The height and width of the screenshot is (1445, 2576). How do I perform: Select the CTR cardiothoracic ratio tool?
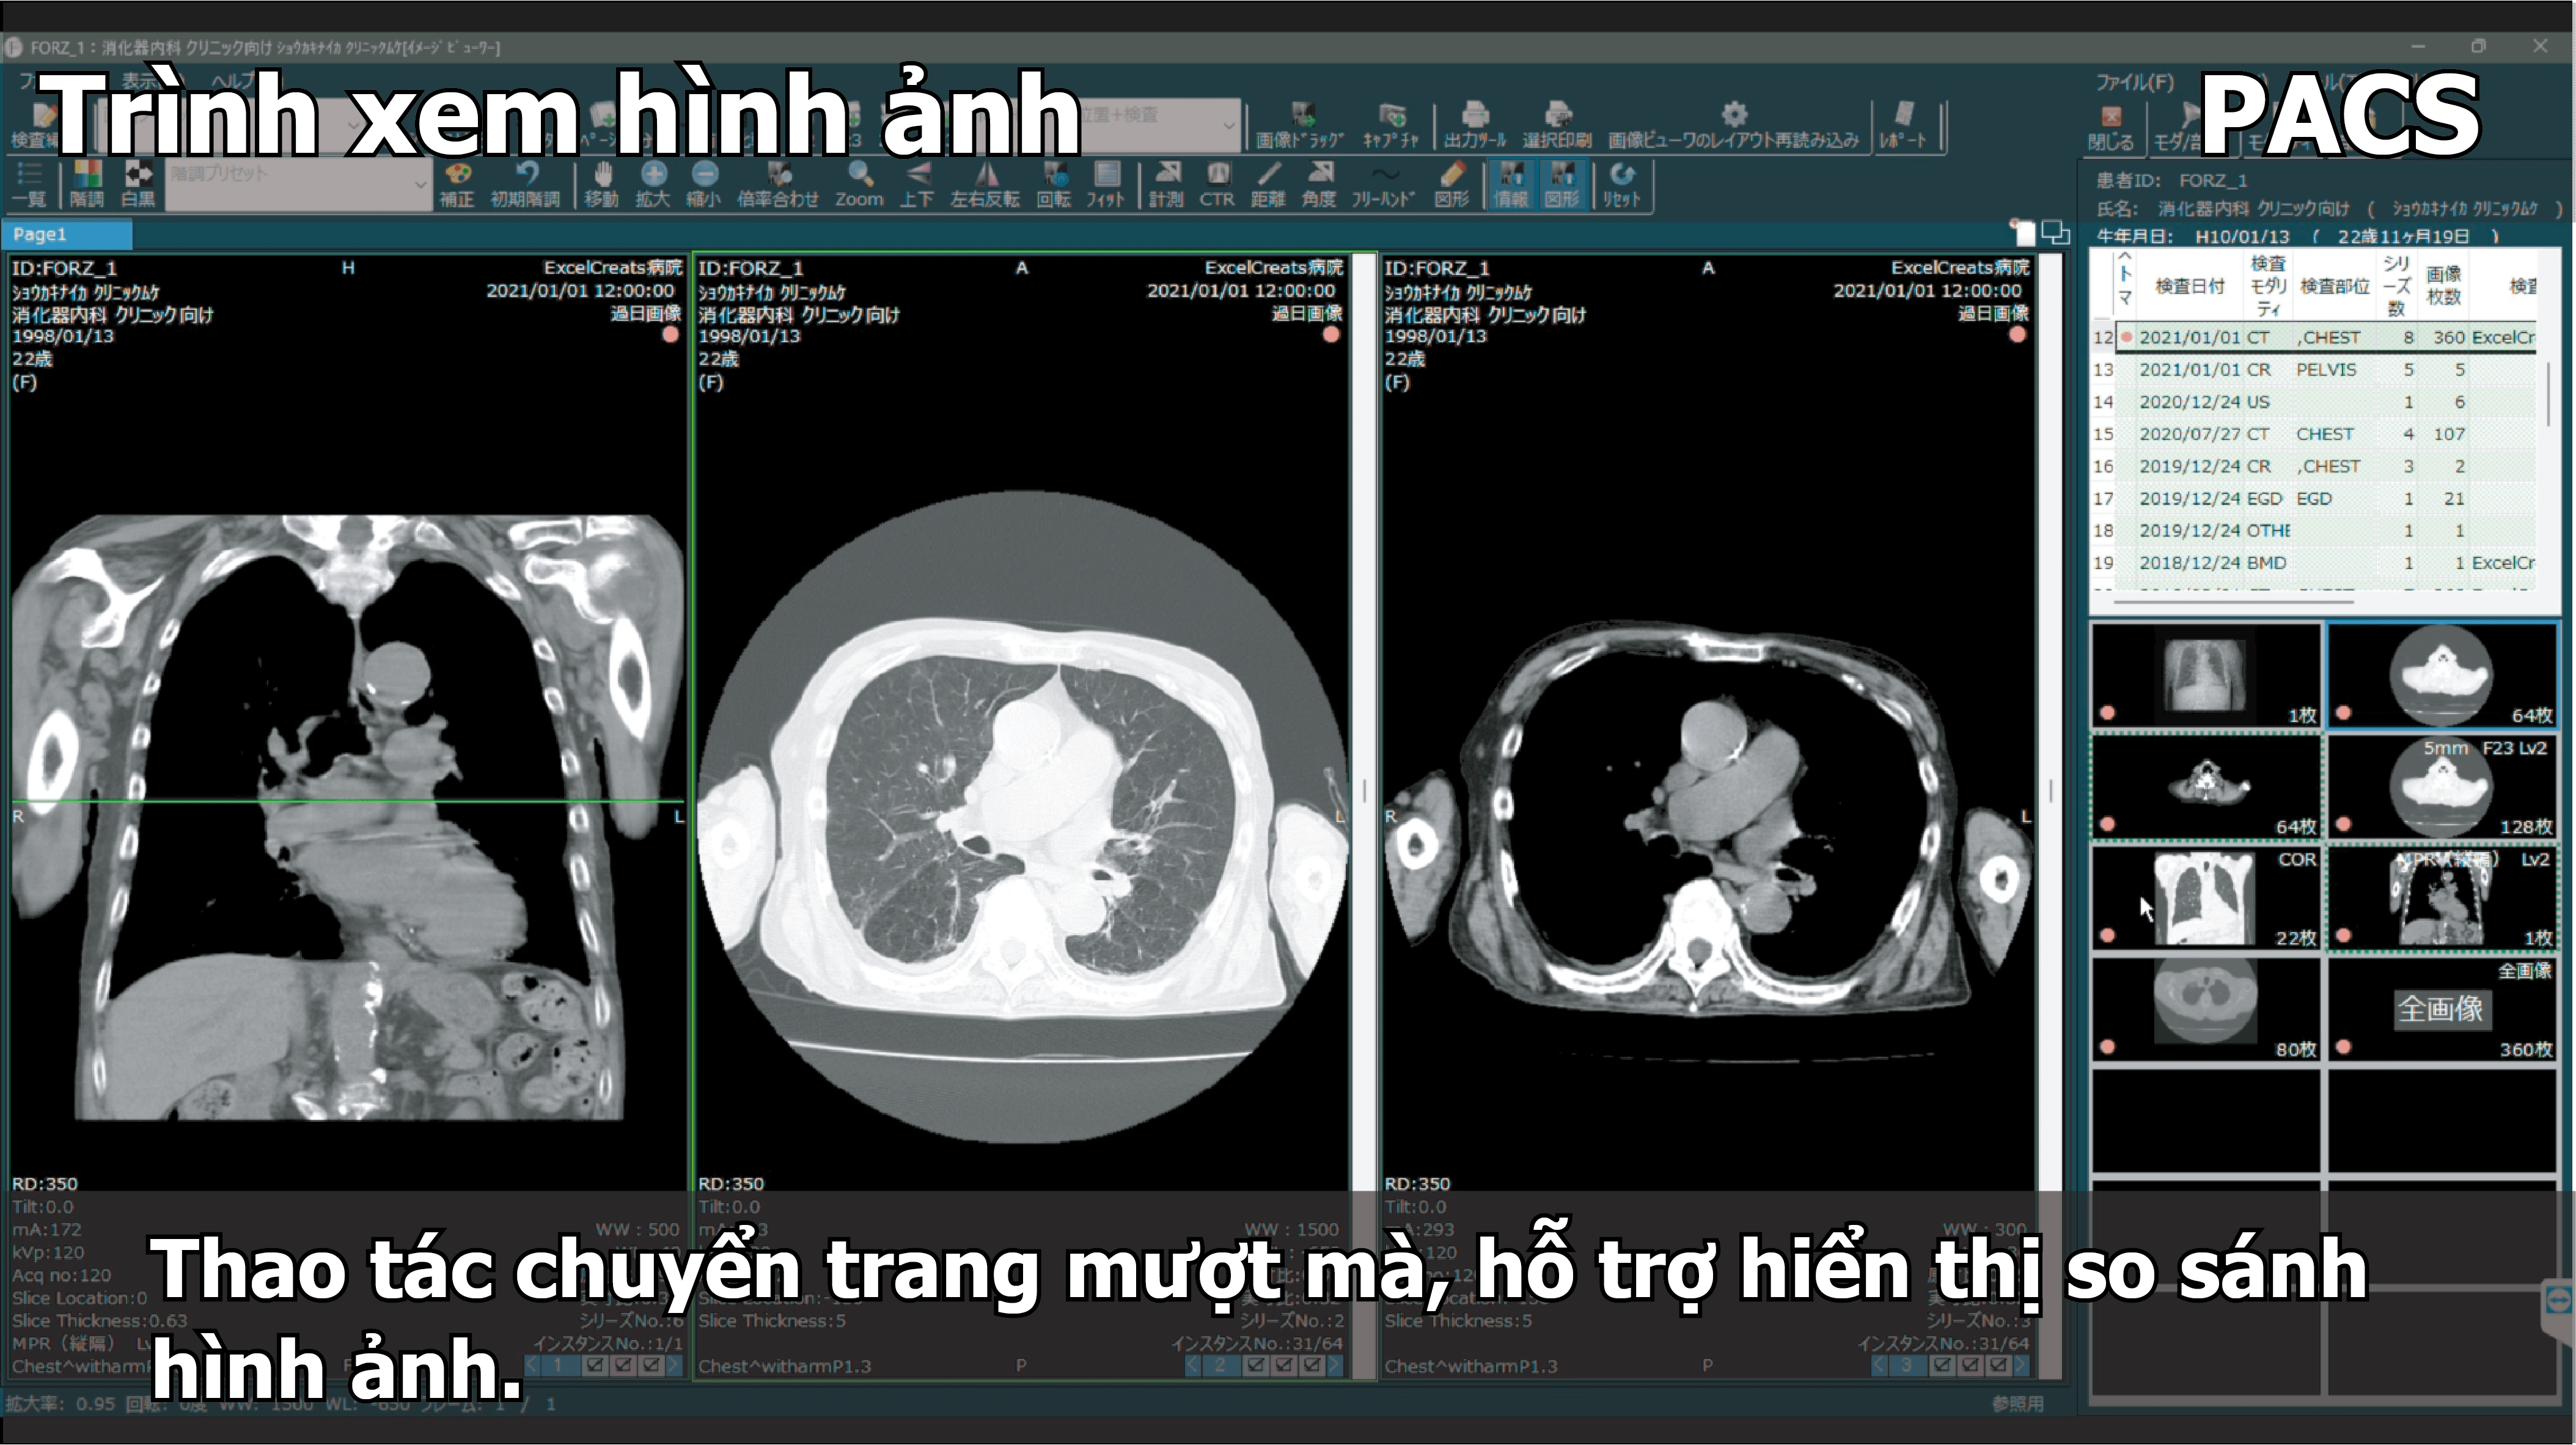pyautogui.click(x=1217, y=184)
